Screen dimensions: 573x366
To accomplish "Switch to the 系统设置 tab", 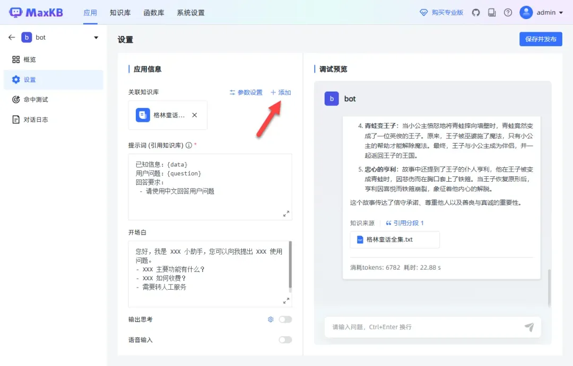I will pyautogui.click(x=191, y=13).
